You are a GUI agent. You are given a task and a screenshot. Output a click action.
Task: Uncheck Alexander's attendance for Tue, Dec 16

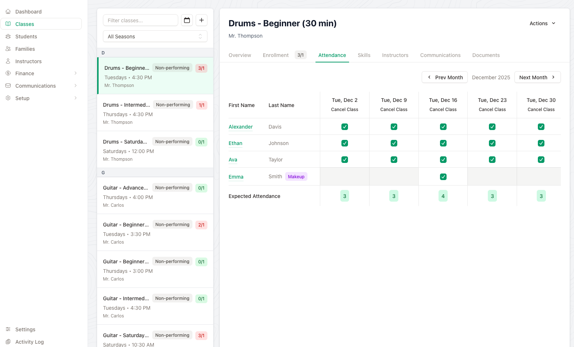click(443, 127)
